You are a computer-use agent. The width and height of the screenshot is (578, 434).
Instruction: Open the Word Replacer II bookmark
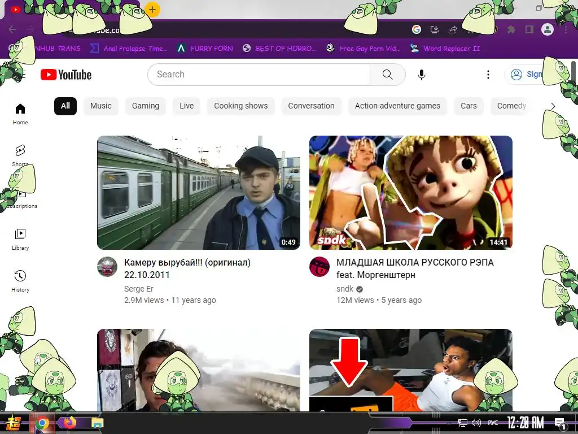[445, 49]
